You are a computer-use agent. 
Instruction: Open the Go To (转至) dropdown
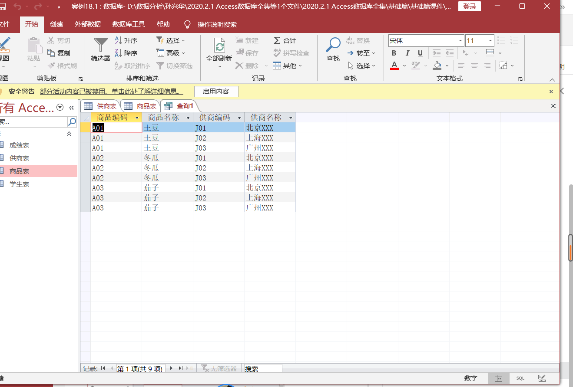(x=361, y=53)
